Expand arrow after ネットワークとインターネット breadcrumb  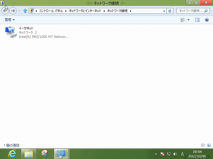[x=104, y=11]
